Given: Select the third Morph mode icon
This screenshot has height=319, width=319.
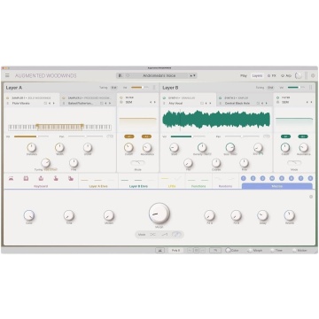Looking at the screenshot, I should tap(176, 235).
